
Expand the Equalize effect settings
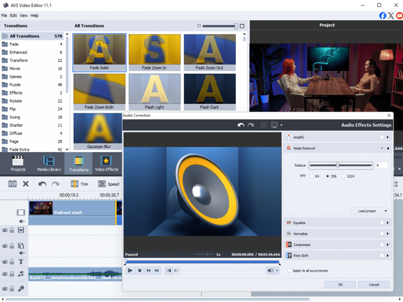point(388,223)
